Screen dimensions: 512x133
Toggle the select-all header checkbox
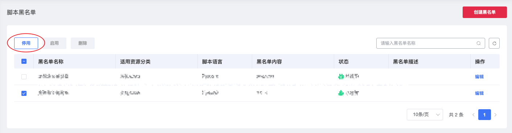(x=24, y=61)
